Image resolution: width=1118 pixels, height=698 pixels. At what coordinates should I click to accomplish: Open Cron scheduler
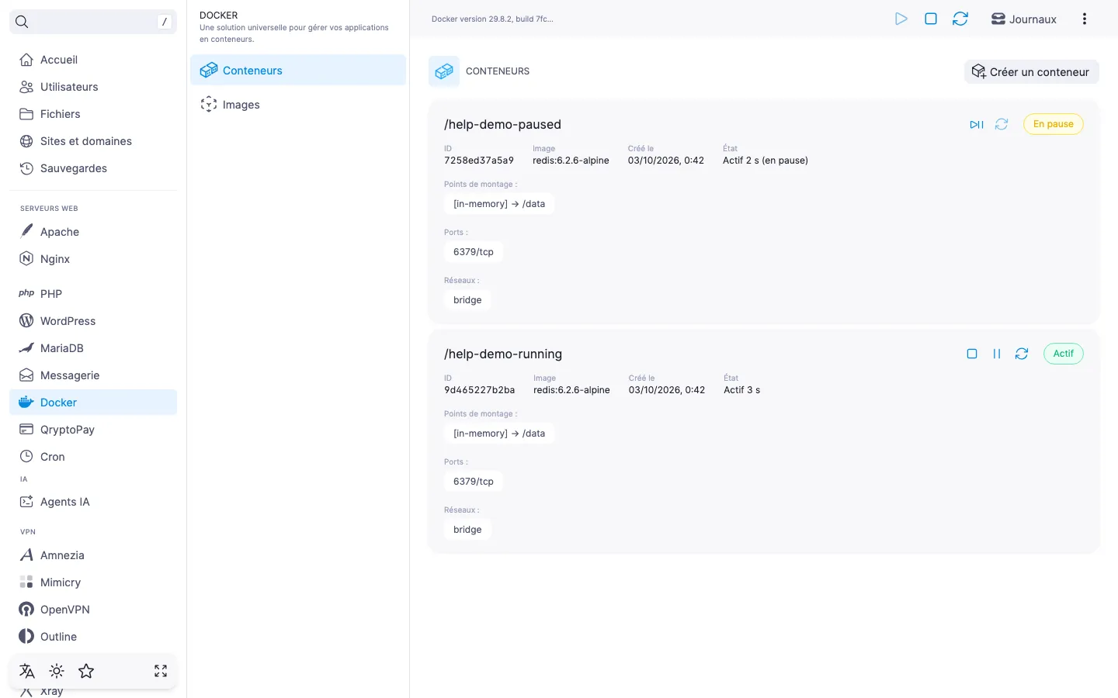(93, 457)
